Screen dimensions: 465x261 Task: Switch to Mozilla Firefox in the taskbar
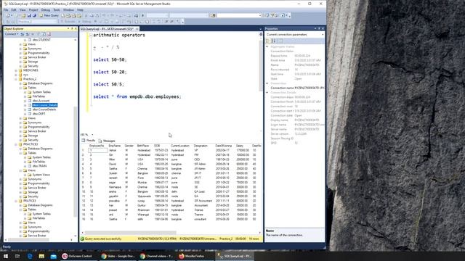coord(194,256)
